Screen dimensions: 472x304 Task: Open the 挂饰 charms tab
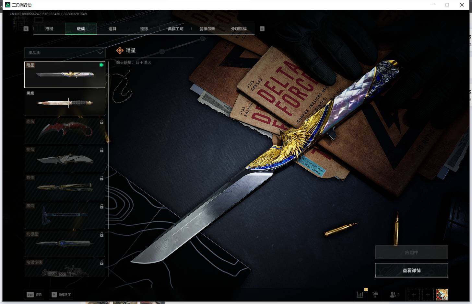tap(144, 29)
